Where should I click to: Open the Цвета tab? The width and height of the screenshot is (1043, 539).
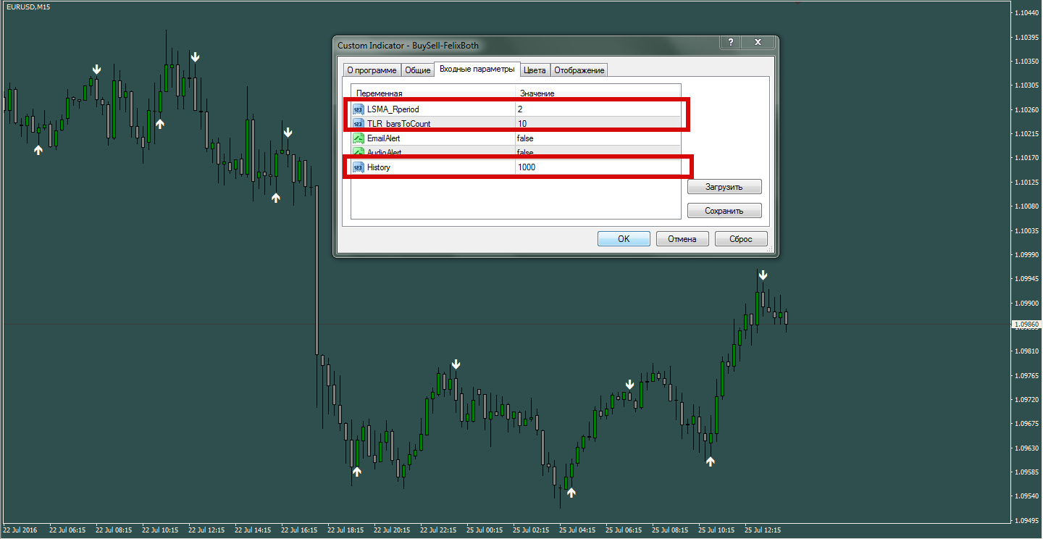pyautogui.click(x=535, y=70)
